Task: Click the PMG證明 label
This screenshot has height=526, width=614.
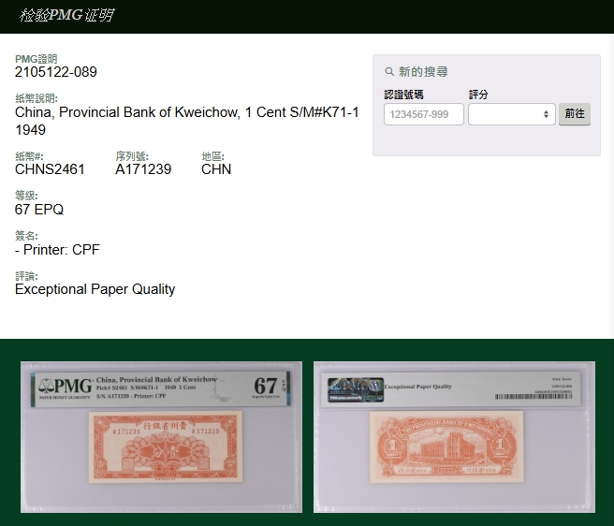Action: [36, 59]
